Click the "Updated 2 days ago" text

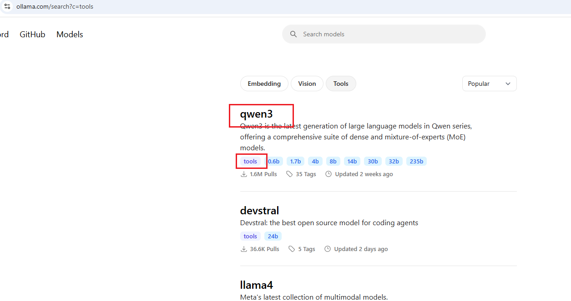pos(361,249)
